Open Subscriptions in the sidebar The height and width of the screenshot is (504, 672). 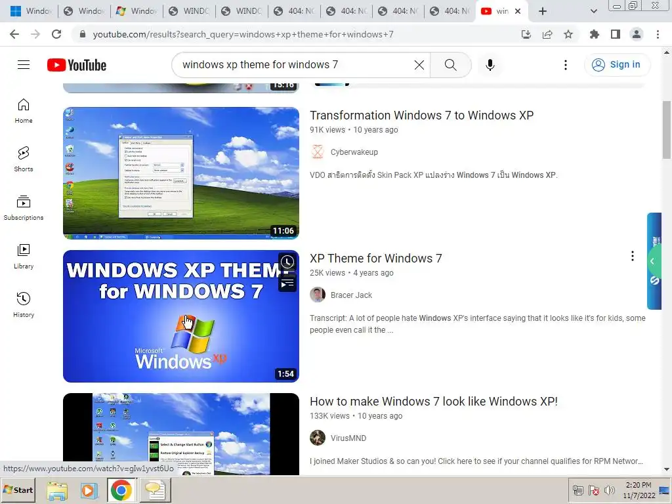(24, 208)
